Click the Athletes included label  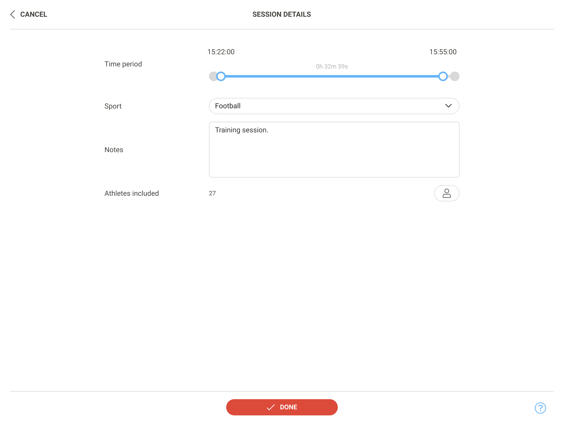(132, 193)
